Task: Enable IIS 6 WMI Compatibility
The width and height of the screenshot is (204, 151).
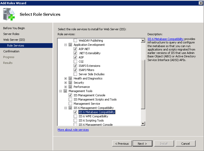Action: 75,116
